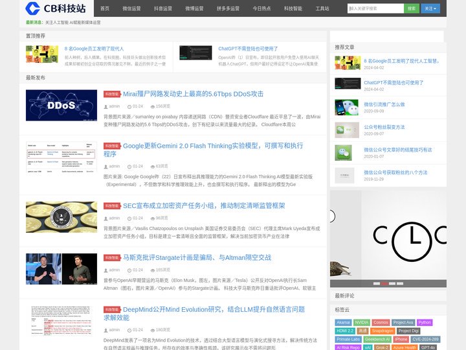Click admin author icon on Gemini article
The height and width of the screenshot is (350, 466).
tap(105, 167)
